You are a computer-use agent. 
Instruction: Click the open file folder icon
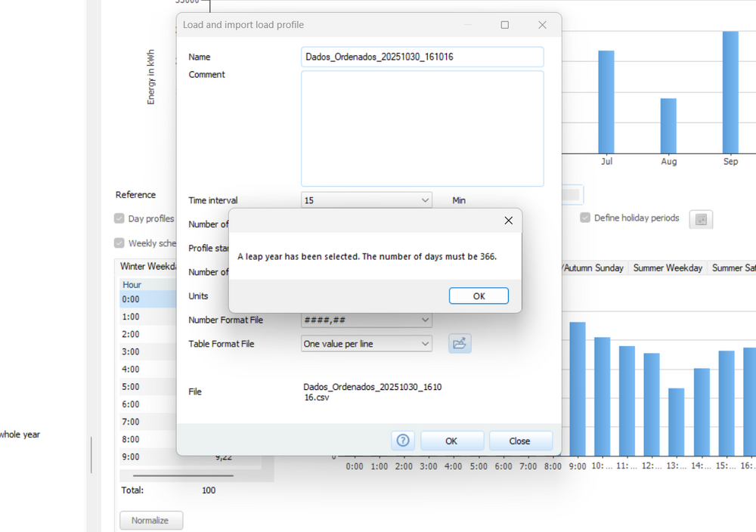460,344
